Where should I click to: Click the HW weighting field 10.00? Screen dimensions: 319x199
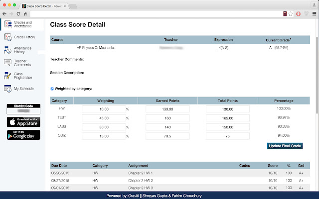click(104, 109)
